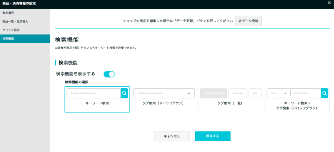The image size is (334, 152).
Task: Go to クリック設定 in the sidebar
Action: [11, 30]
